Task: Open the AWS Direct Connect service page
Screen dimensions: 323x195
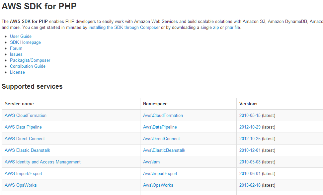Action: click(25, 139)
